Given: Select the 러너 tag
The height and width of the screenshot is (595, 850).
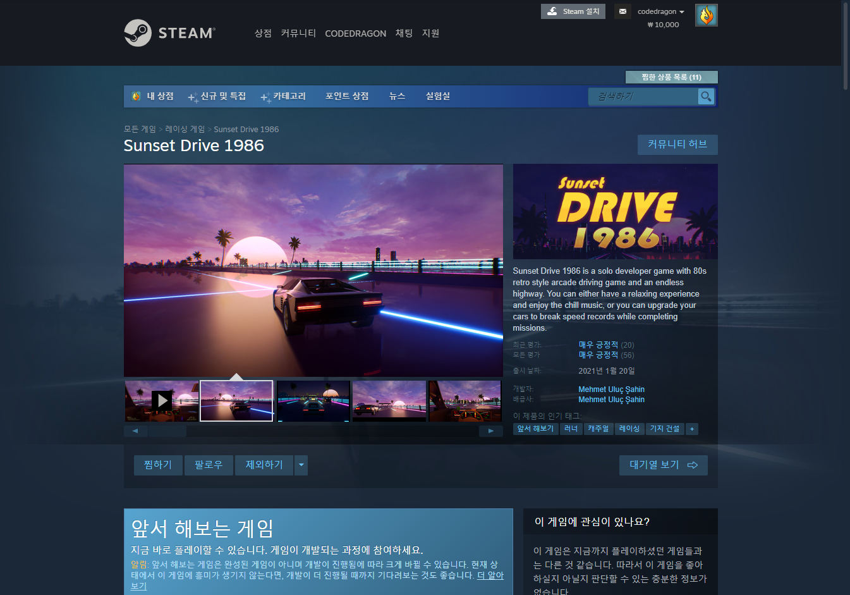Looking at the screenshot, I should pos(571,429).
